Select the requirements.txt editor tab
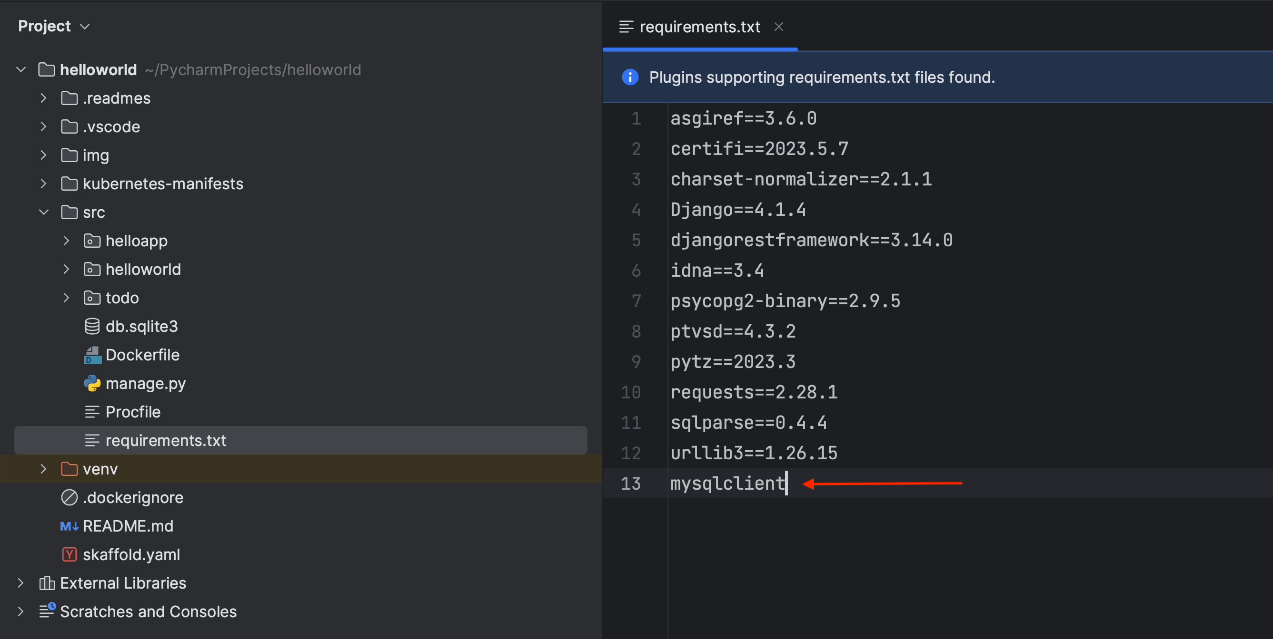This screenshot has height=639, width=1273. (699, 27)
